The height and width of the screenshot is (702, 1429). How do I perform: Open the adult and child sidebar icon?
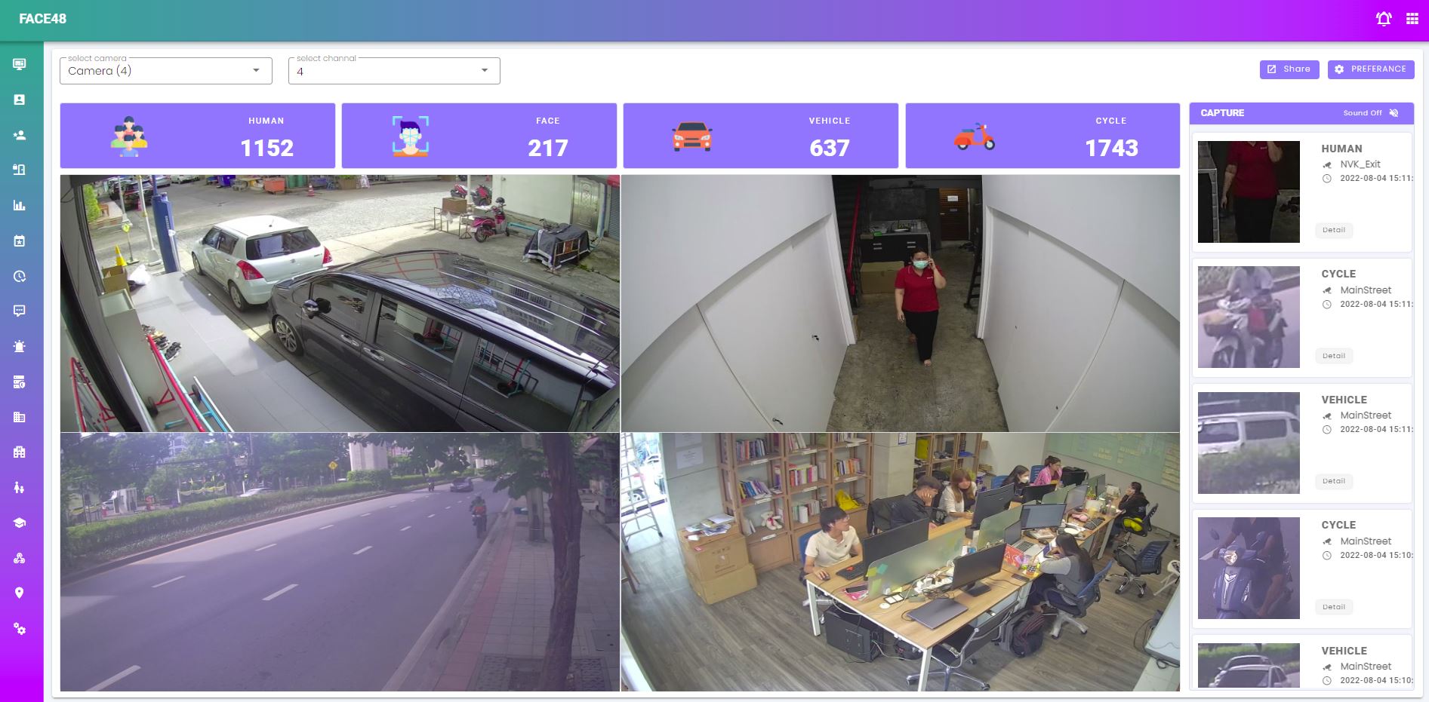click(x=20, y=487)
